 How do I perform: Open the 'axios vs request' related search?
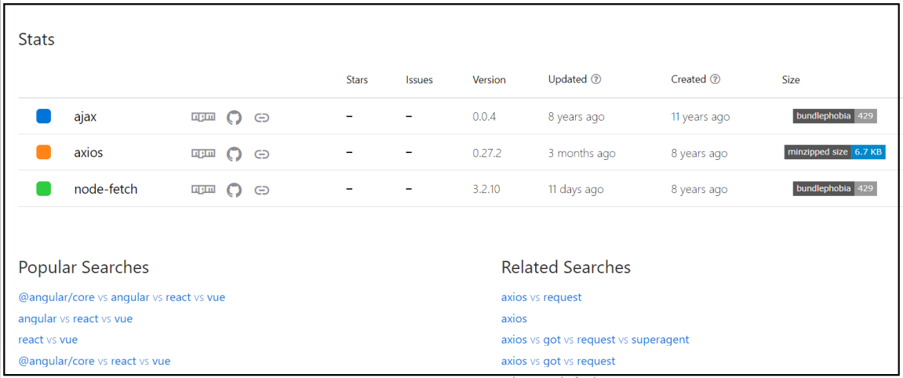pos(541,297)
